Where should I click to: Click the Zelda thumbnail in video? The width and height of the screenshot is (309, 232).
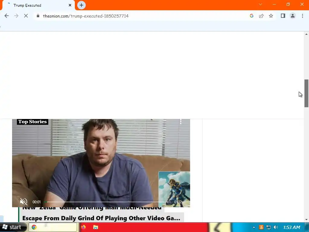174,189
